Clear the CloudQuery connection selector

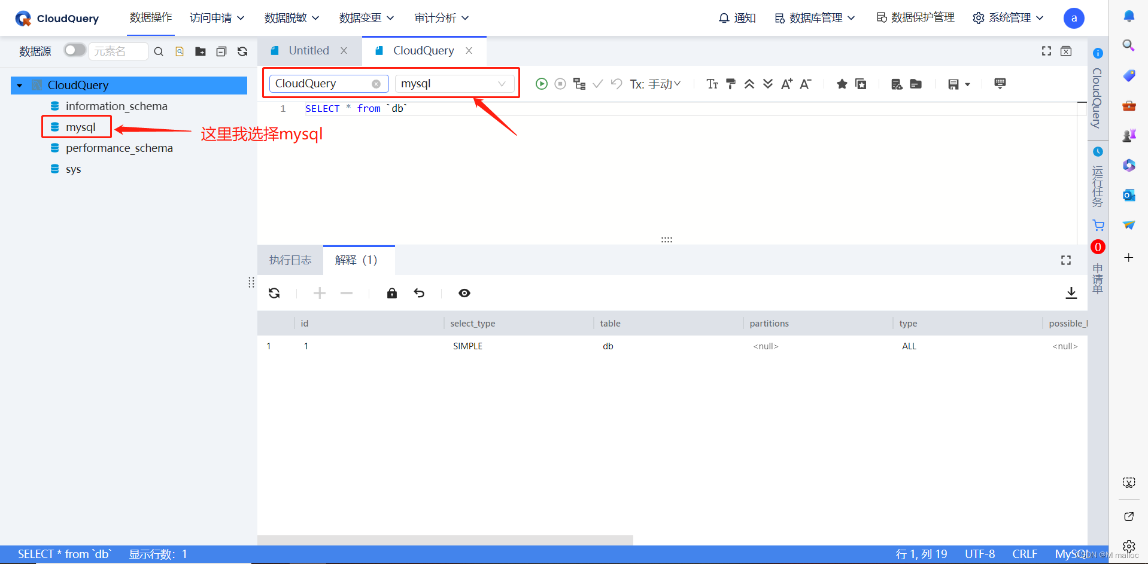pyautogui.click(x=376, y=84)
